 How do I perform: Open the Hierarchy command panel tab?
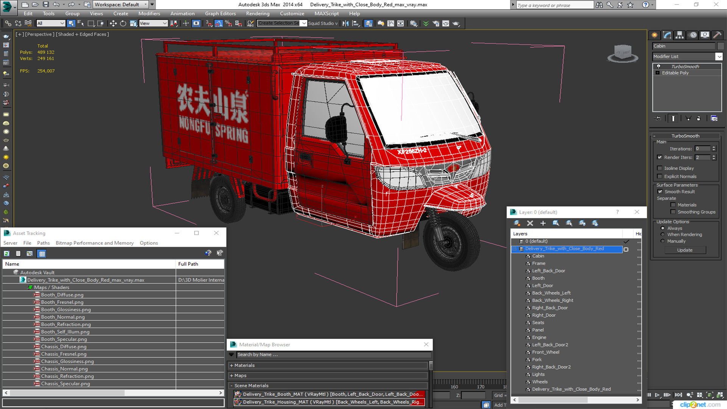[680, 35]
